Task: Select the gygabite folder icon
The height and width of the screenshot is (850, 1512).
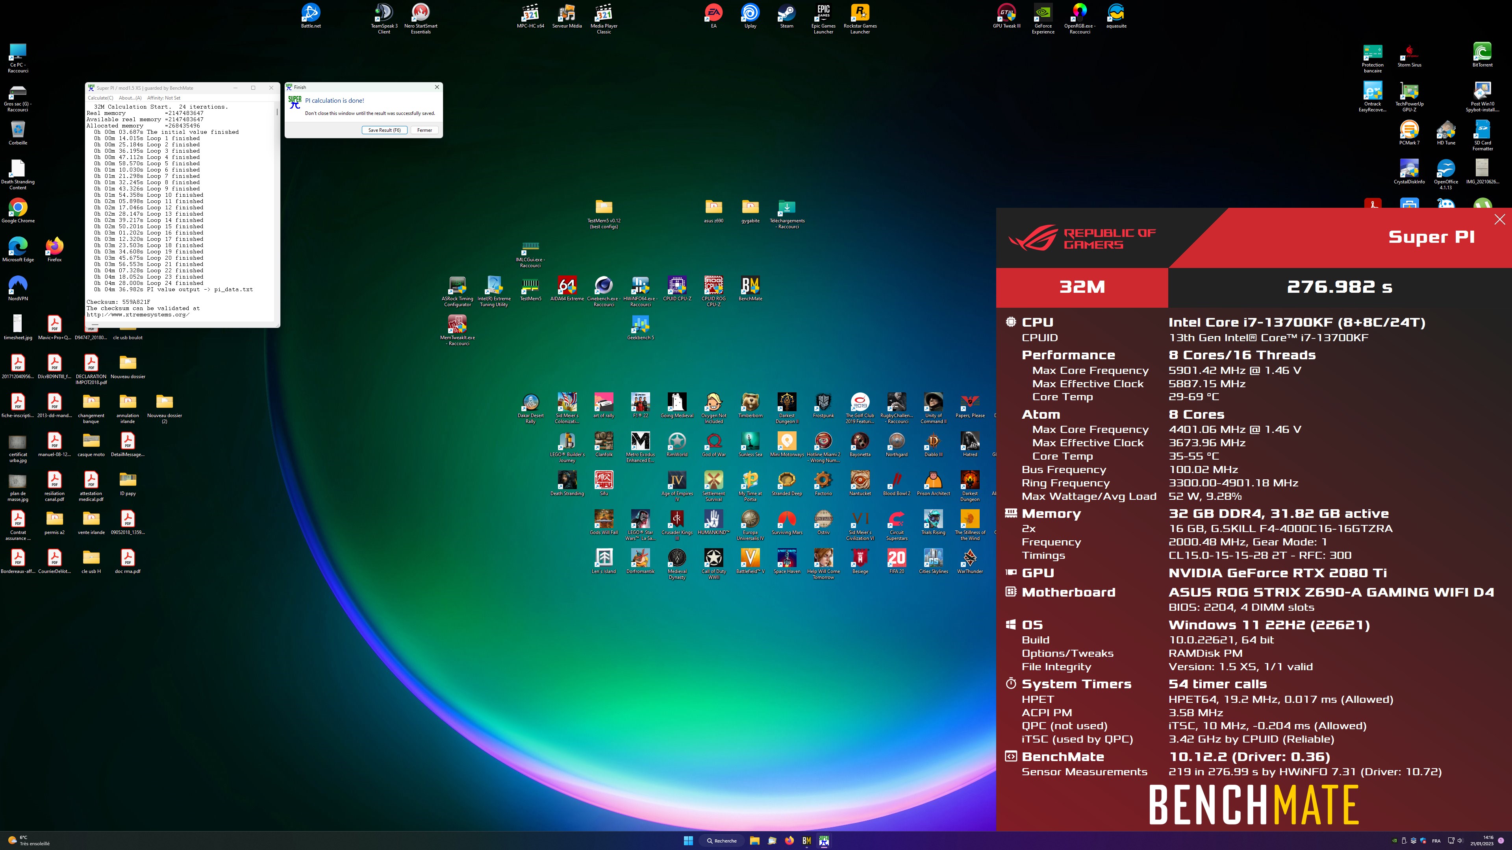Action: pyautogui.click(x=750, y=211)
